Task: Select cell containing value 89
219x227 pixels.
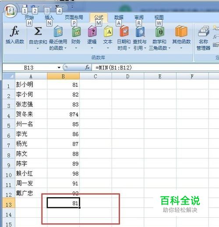Action: [x=63, y=163]
